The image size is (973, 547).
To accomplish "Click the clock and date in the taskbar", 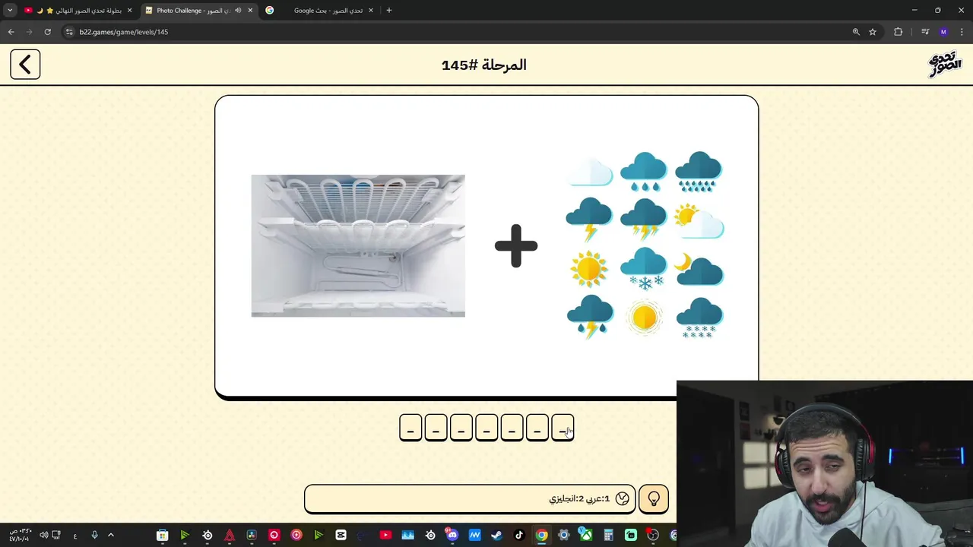I will point(19,536).
